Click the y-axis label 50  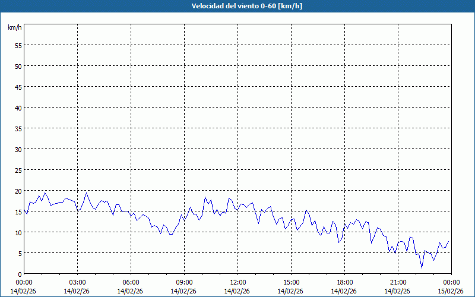[x=18, y=66]
